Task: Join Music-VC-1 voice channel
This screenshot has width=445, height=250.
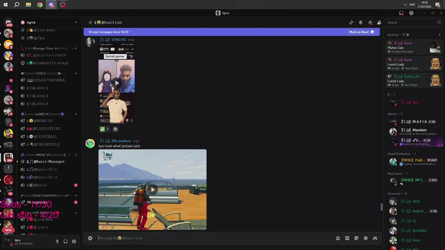Action: (x=49, y=169)
